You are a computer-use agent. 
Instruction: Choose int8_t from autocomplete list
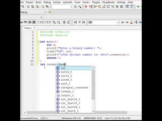74,84
